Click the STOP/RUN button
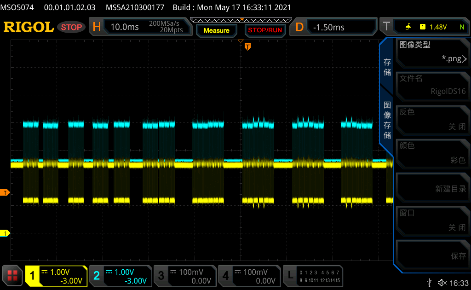The height and width of the screenshot is (290, 471). (x=265, y=30)
